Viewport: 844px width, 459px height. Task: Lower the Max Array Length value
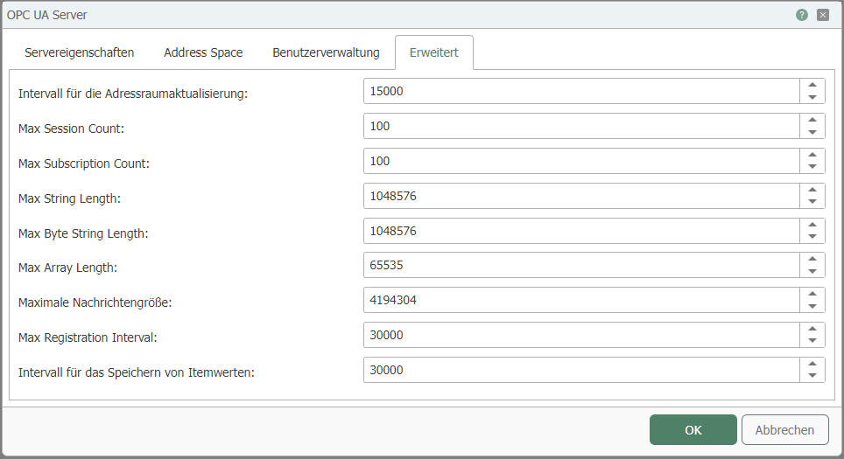tap(812, 271)
